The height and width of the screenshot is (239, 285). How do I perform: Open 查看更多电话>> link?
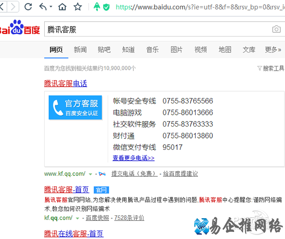point(133,158)
